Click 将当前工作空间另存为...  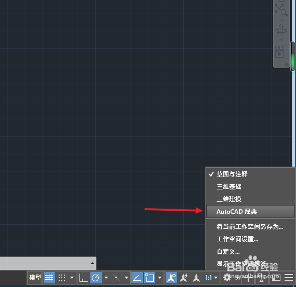coord(250,227)
